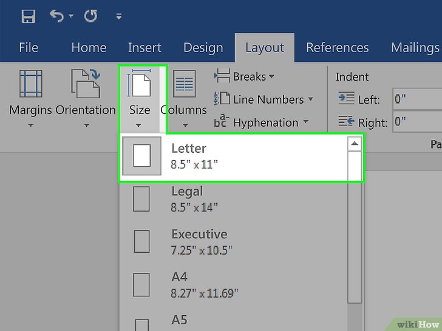
Task: Click the Executive page thumbnail icon
Action: point(142,242)
